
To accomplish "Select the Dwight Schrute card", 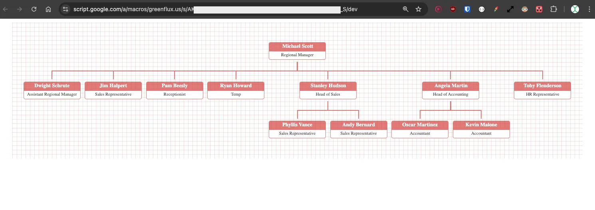I will pos(52,90).
